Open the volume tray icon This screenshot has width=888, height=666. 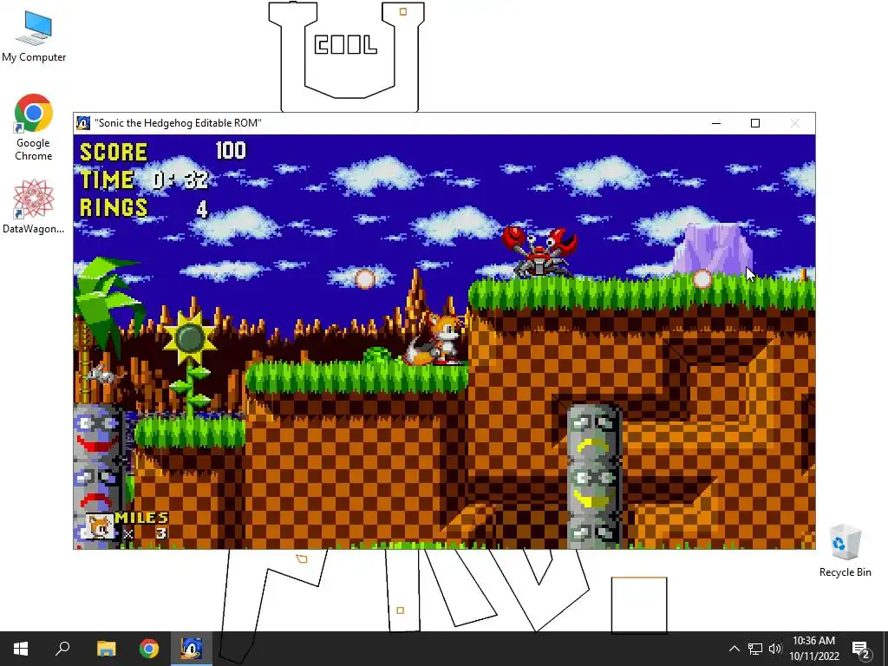click(774, 649)
